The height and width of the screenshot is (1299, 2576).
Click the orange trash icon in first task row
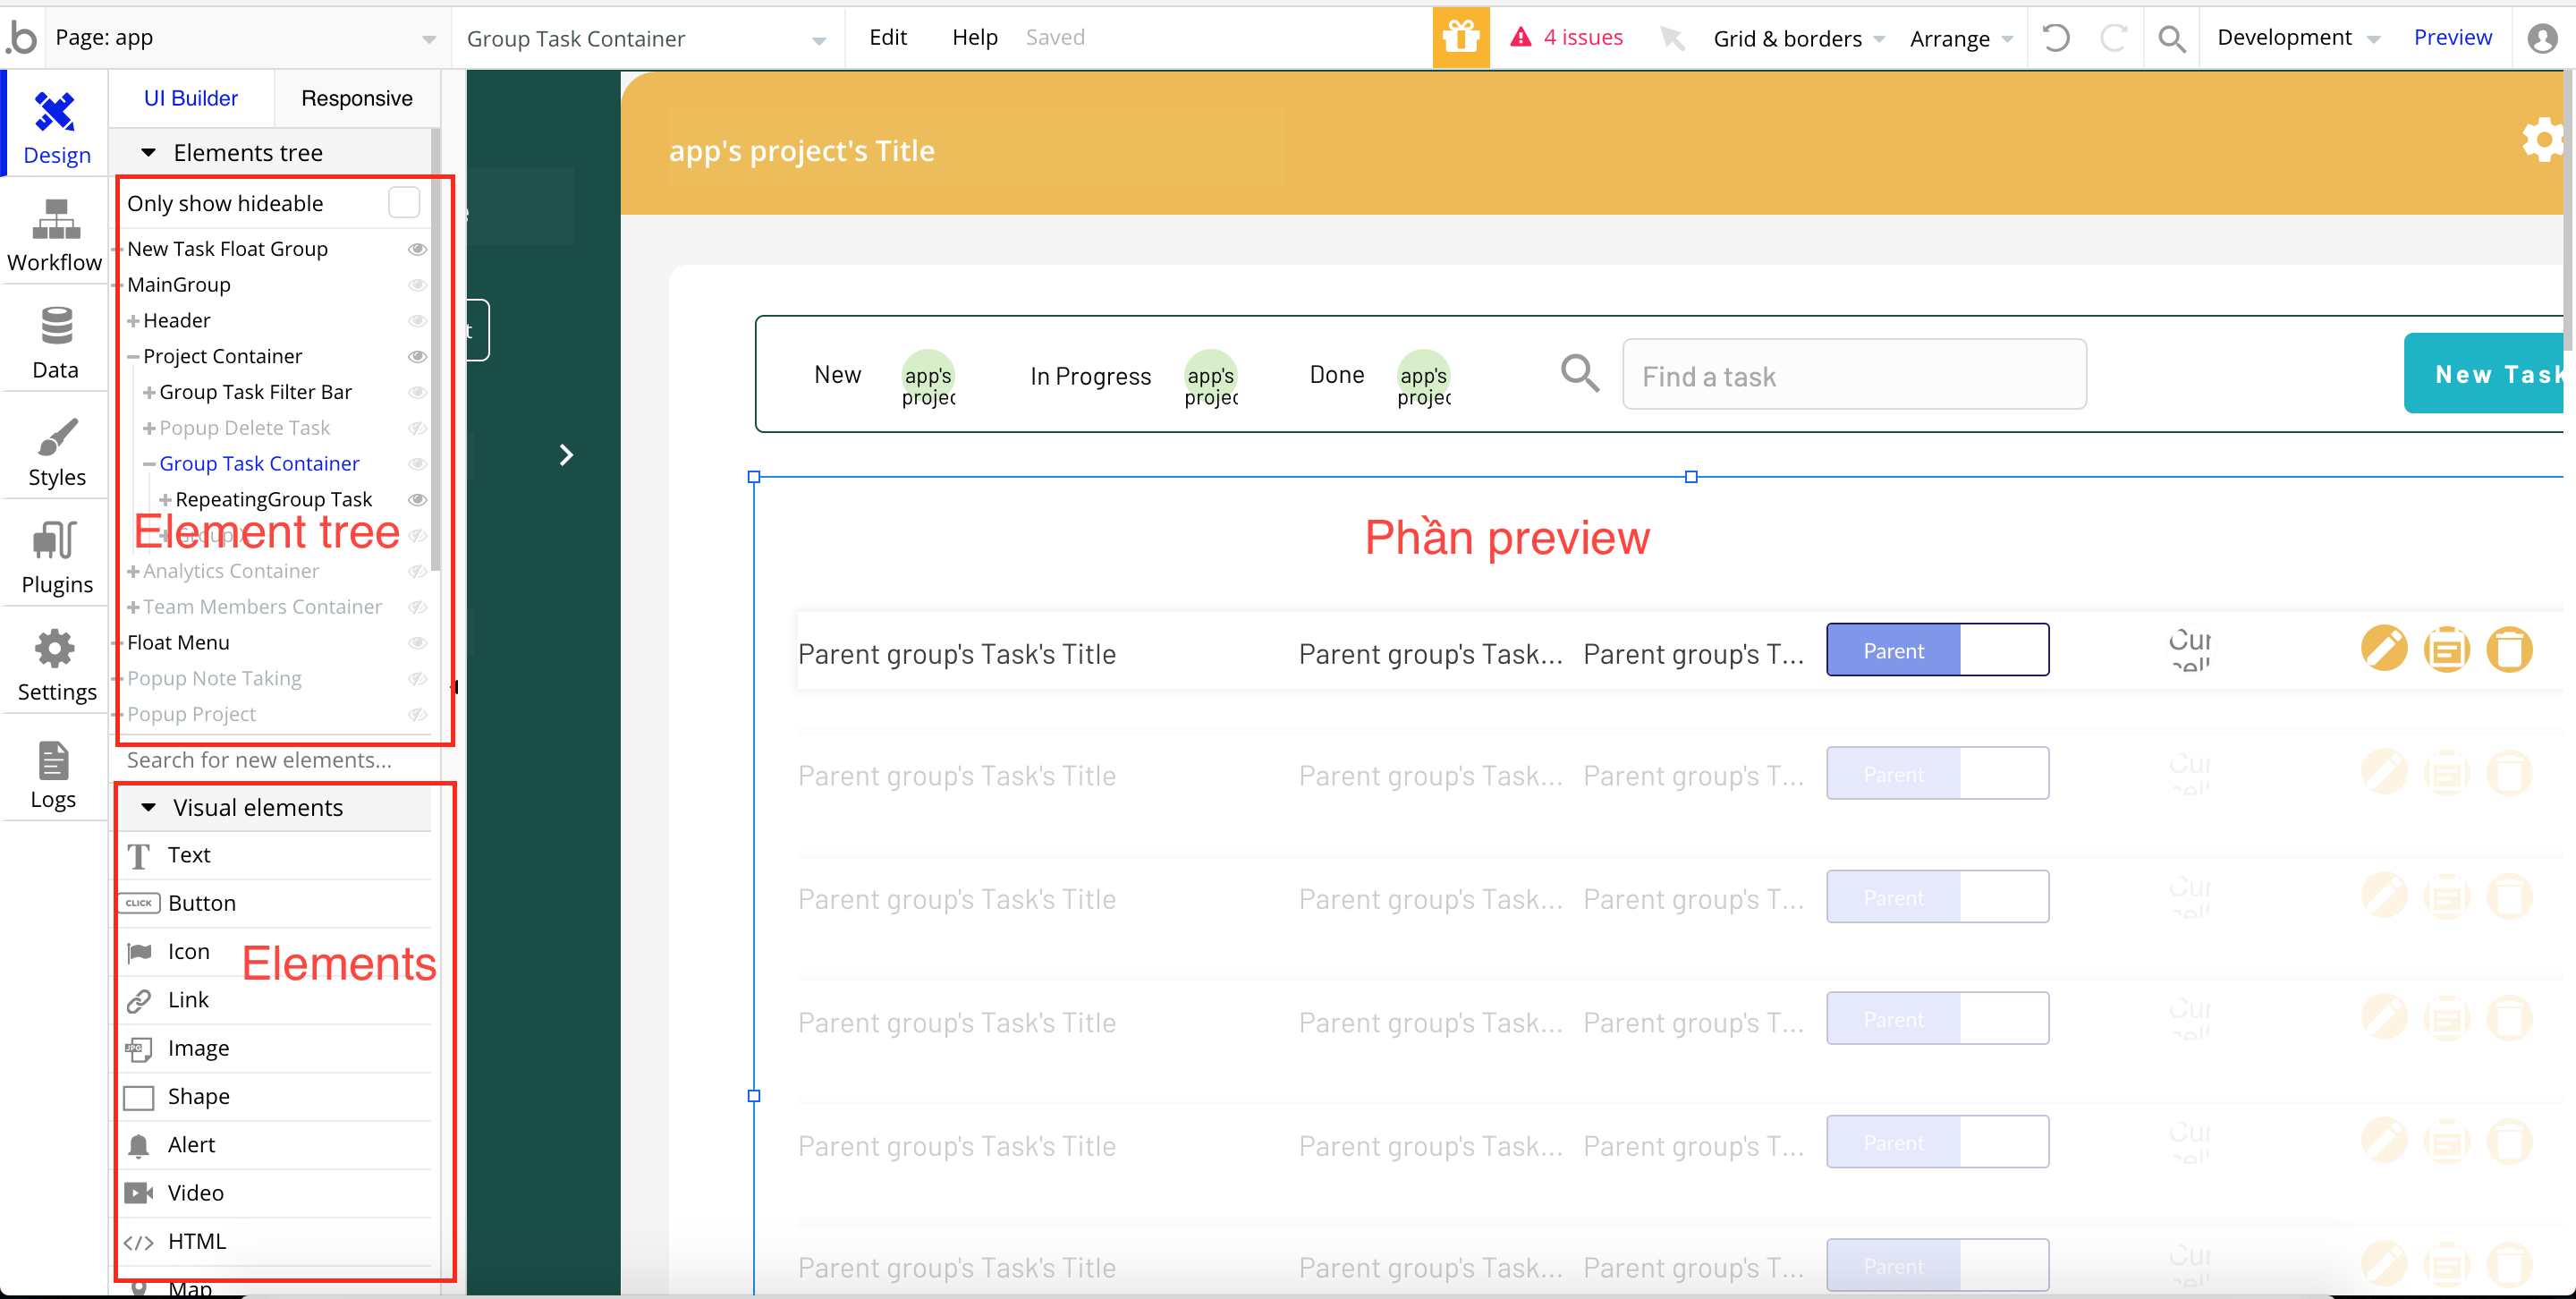click(2508, 649)
